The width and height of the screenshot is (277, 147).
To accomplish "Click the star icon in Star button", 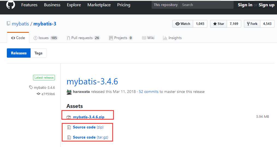I will click(215, 24).
